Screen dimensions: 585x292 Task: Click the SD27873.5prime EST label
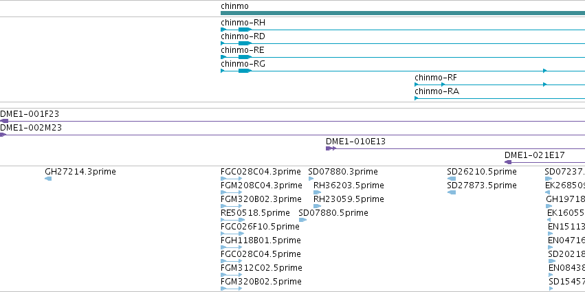(482, 186)
